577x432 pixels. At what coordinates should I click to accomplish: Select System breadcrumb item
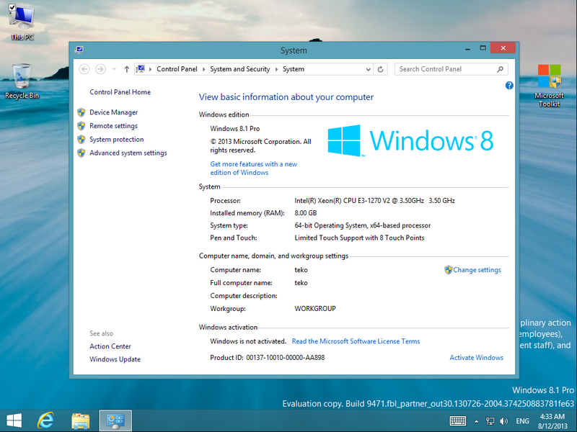[294, 69]
